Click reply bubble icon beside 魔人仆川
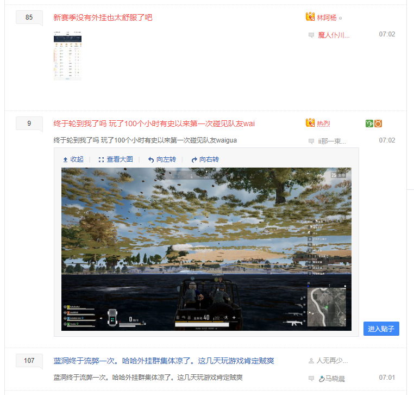The height and width of the screenshot is (395, 414). (311, 35)
